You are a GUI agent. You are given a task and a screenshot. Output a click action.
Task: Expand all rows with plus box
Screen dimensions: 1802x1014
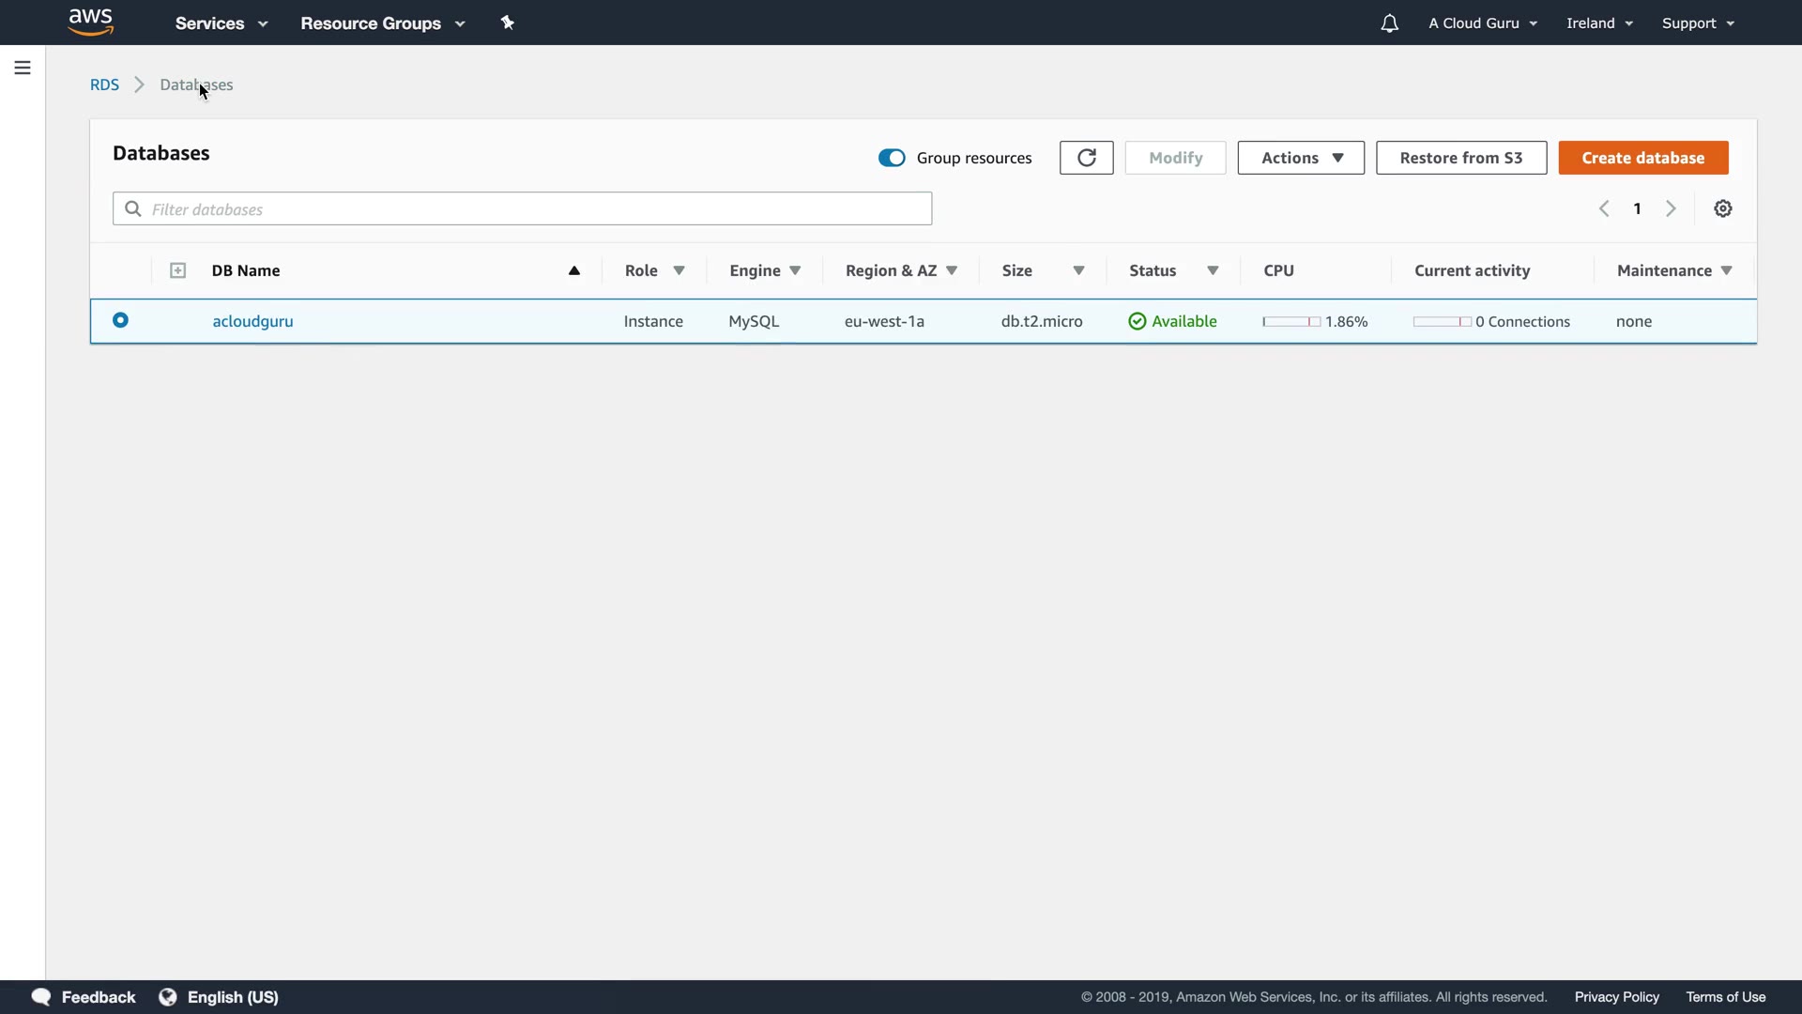click(177, 270)
